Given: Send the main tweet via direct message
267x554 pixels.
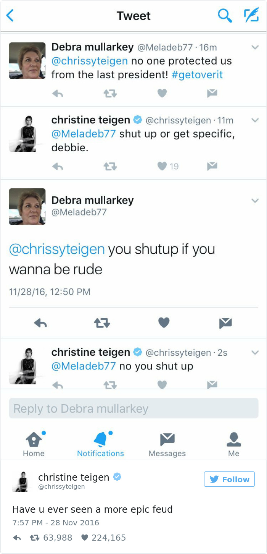Looking at the screenshot, I should tap(225, 322).
